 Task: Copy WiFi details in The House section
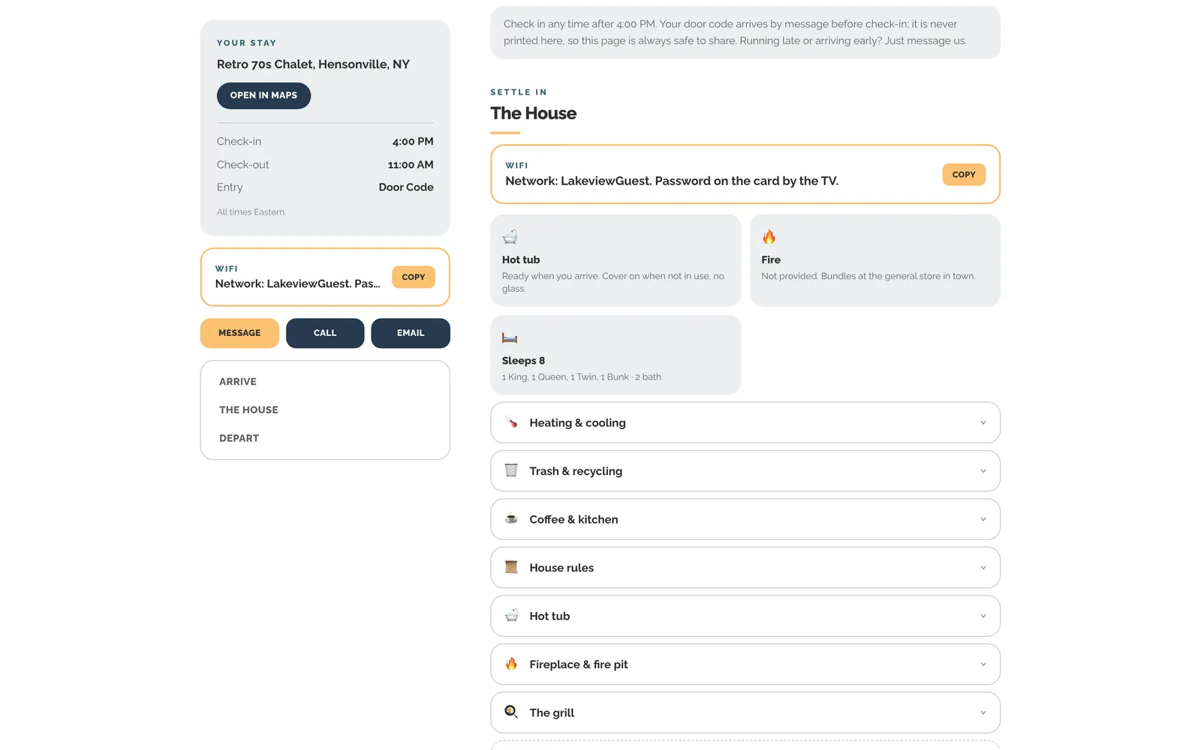[964, 175]
